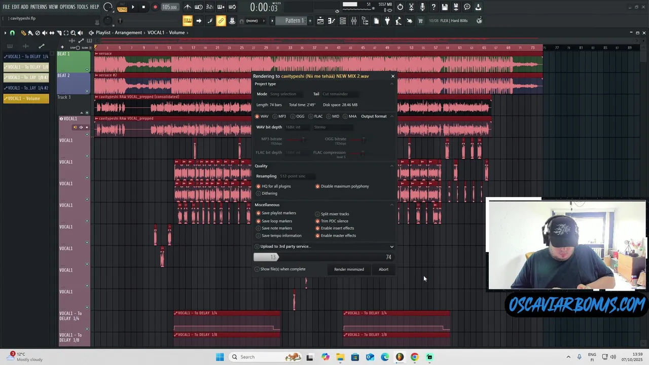Viewport: 649px width, 365px height.
Task: Click the 105.000 tempo field
Action: 169,7
